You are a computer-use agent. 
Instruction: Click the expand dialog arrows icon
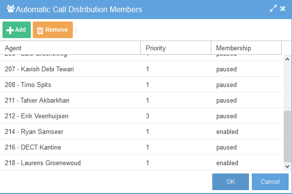(x=273, y=9)
